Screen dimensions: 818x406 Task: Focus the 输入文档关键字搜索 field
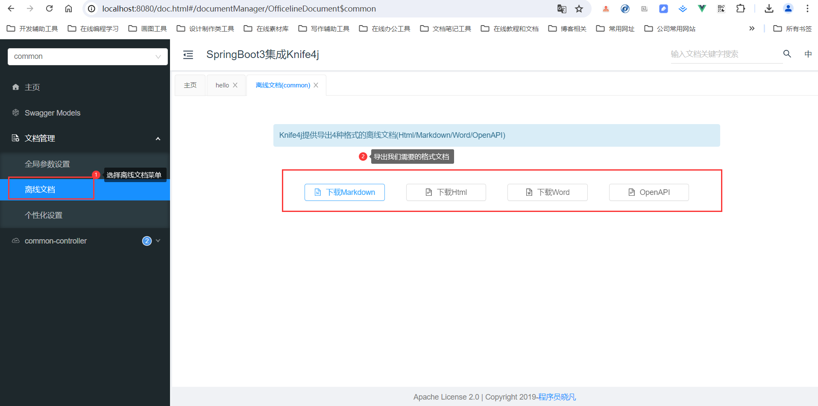726,54
